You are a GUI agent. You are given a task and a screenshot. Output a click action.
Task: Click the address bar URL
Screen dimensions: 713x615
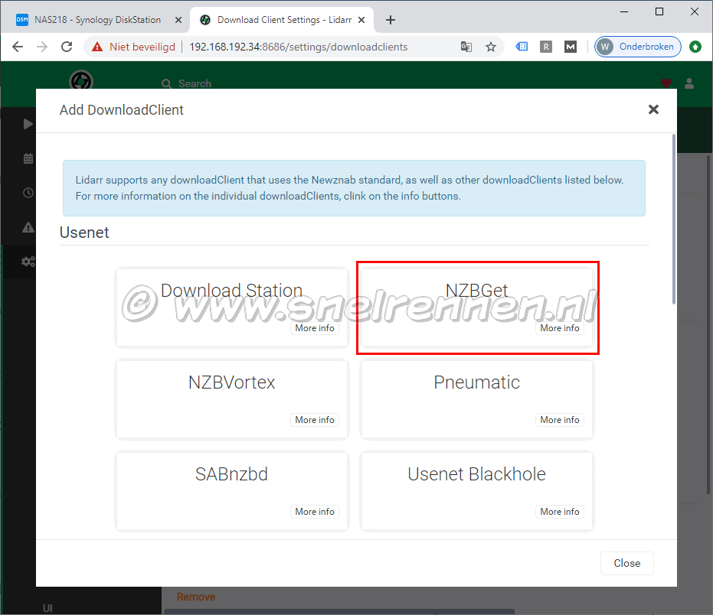click(299, 47)
